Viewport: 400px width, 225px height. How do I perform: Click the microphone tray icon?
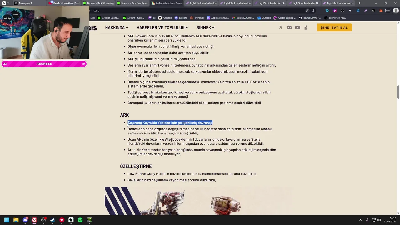click(367, 220)
